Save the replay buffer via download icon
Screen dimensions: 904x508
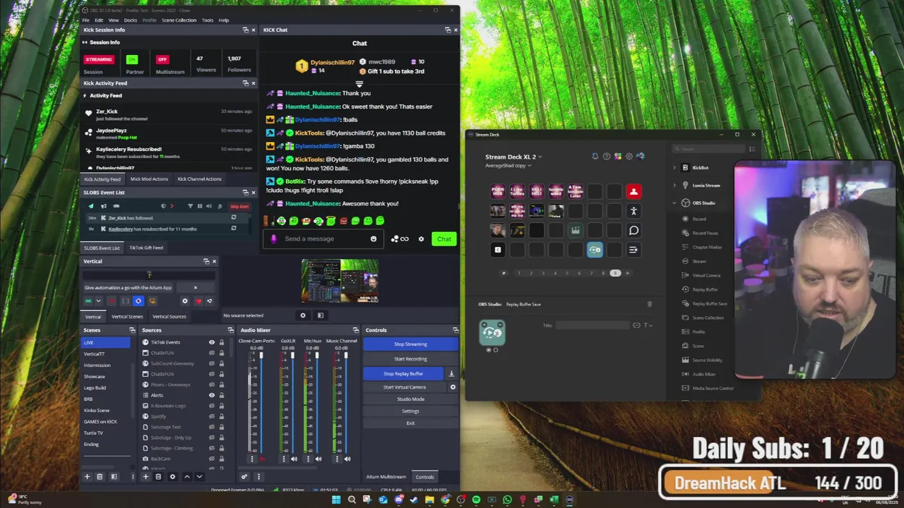click(x=451, y=374)
